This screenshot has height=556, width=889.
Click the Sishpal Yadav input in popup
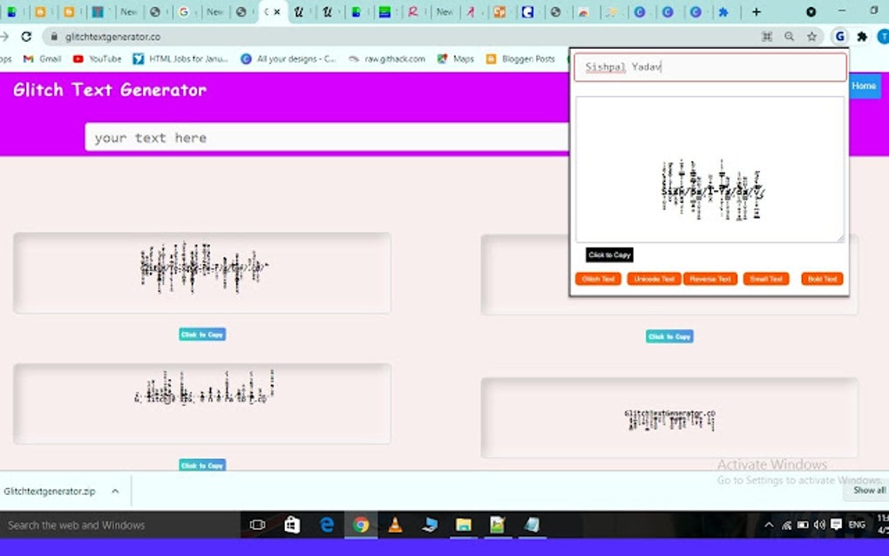tap(710, 67)
